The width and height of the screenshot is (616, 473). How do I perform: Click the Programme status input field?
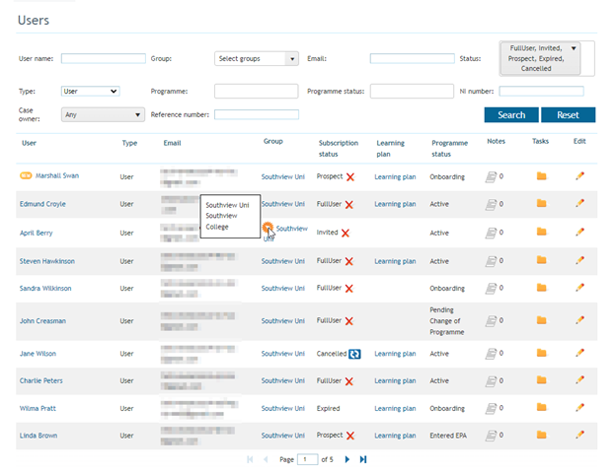(x=412, y=92)
